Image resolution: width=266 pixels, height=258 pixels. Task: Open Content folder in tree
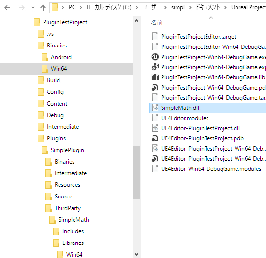click(57, 104)
